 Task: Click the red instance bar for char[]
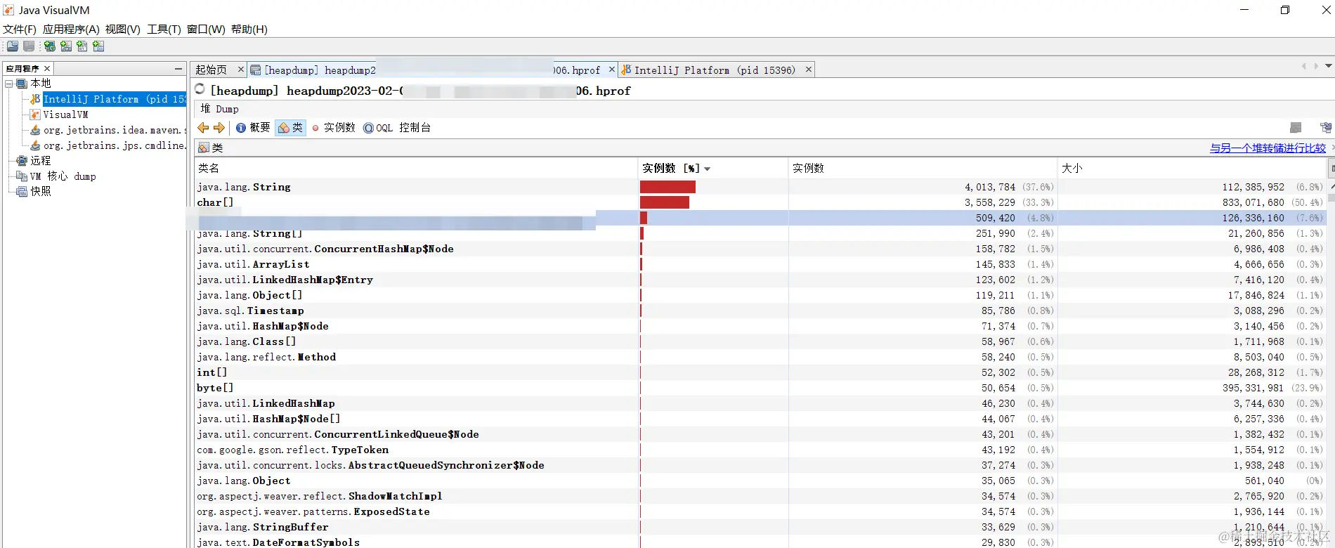tap(665, 202)
